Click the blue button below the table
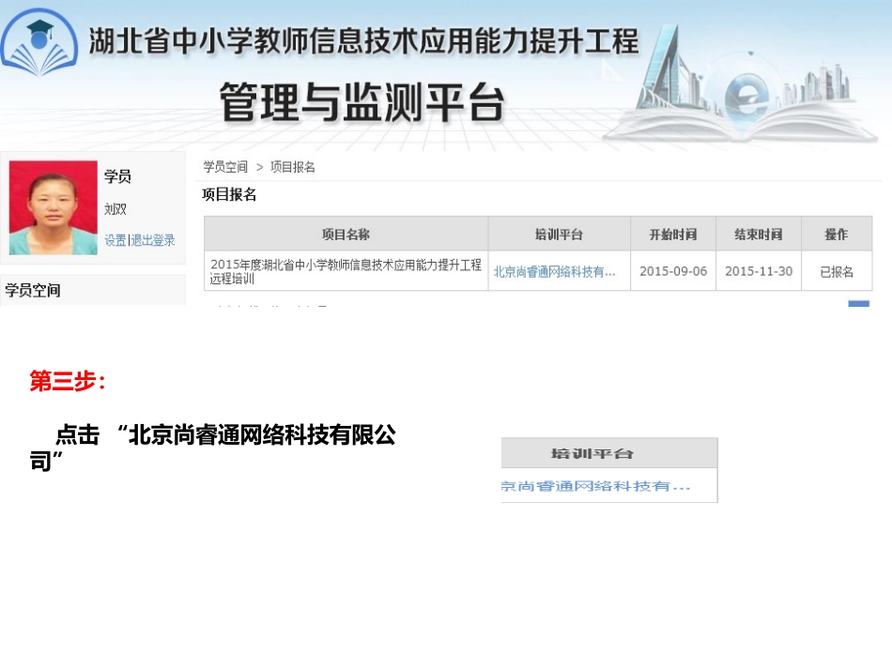This screenshot has height=669, width=892. point(858,303)
